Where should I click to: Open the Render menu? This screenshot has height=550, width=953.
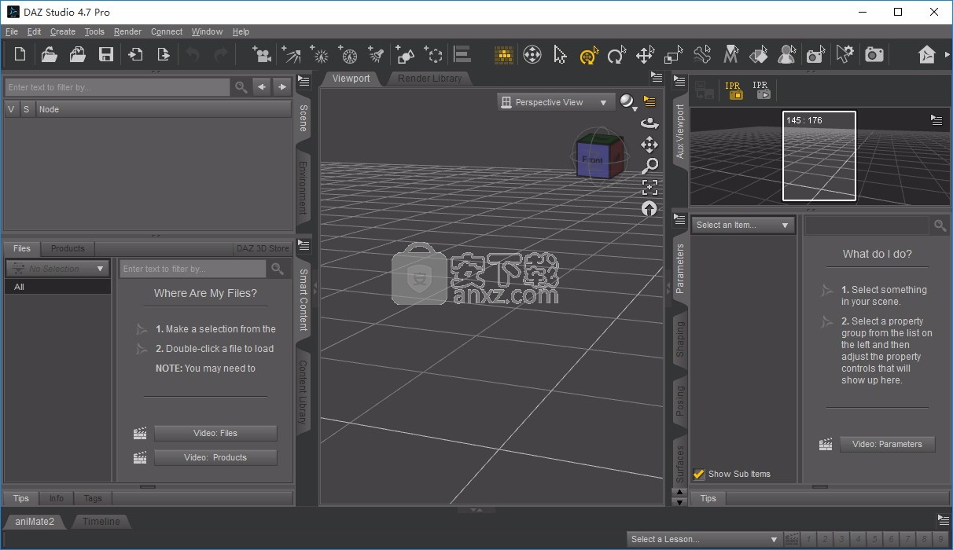pyautogui.click(x=127, y=31)
